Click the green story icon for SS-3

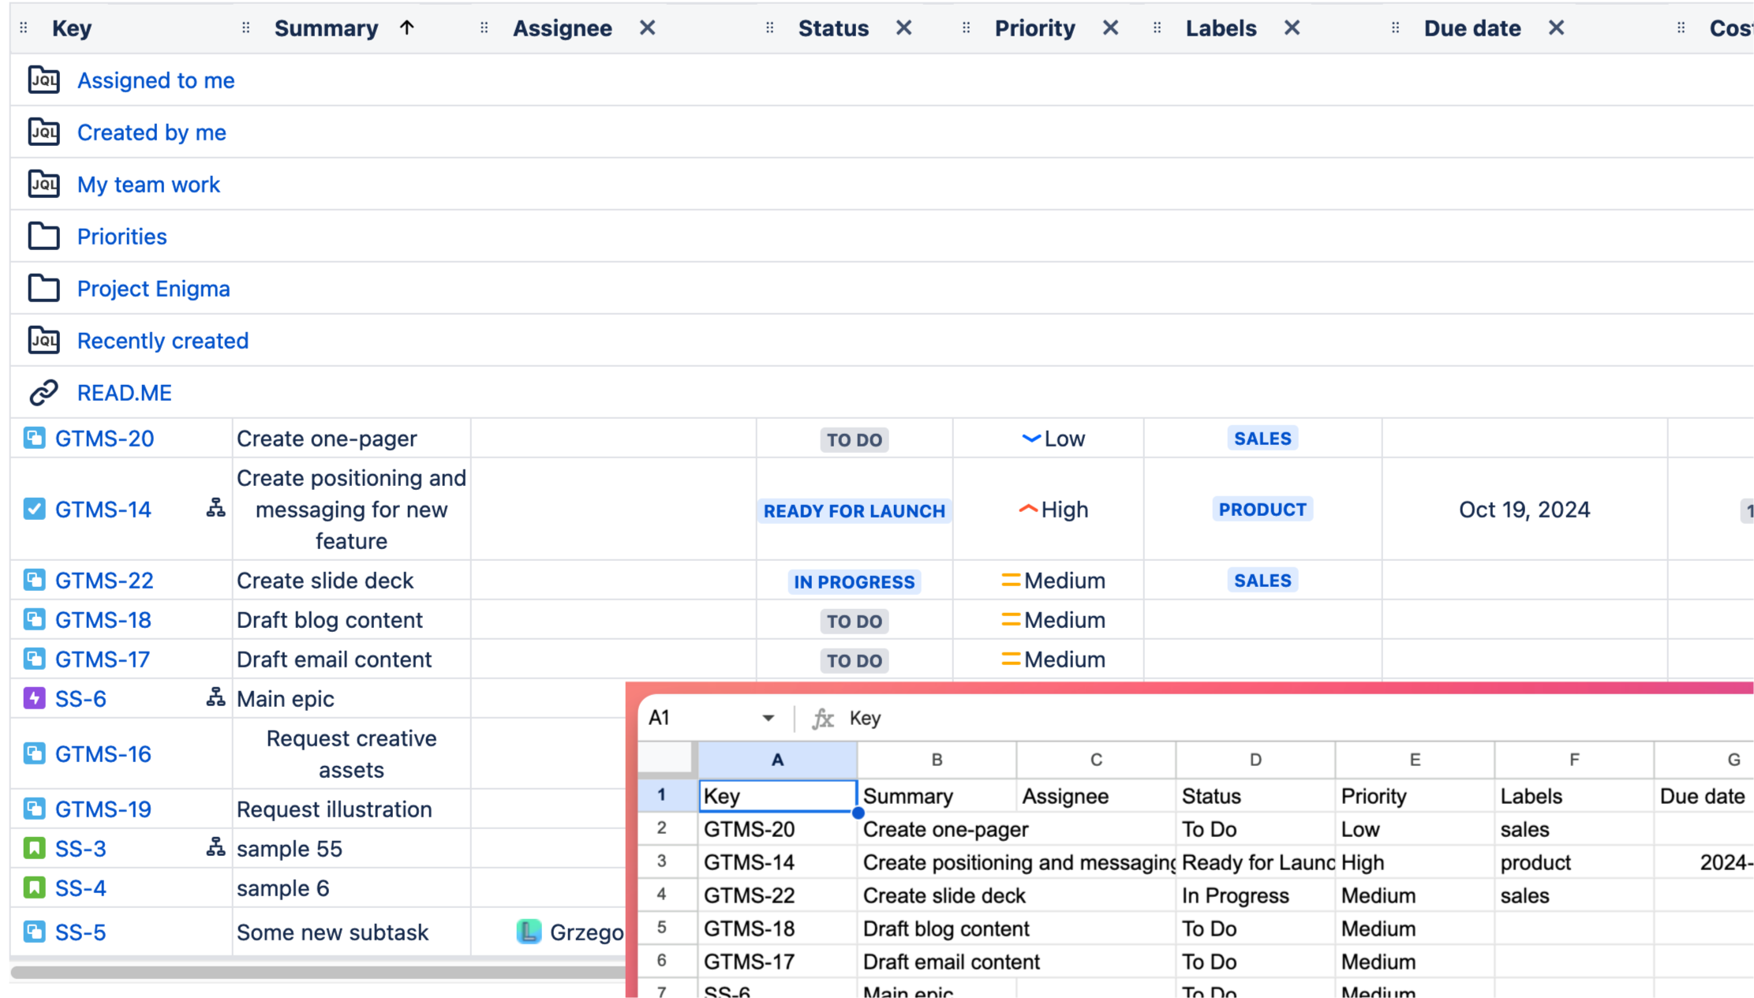point(34,848)
